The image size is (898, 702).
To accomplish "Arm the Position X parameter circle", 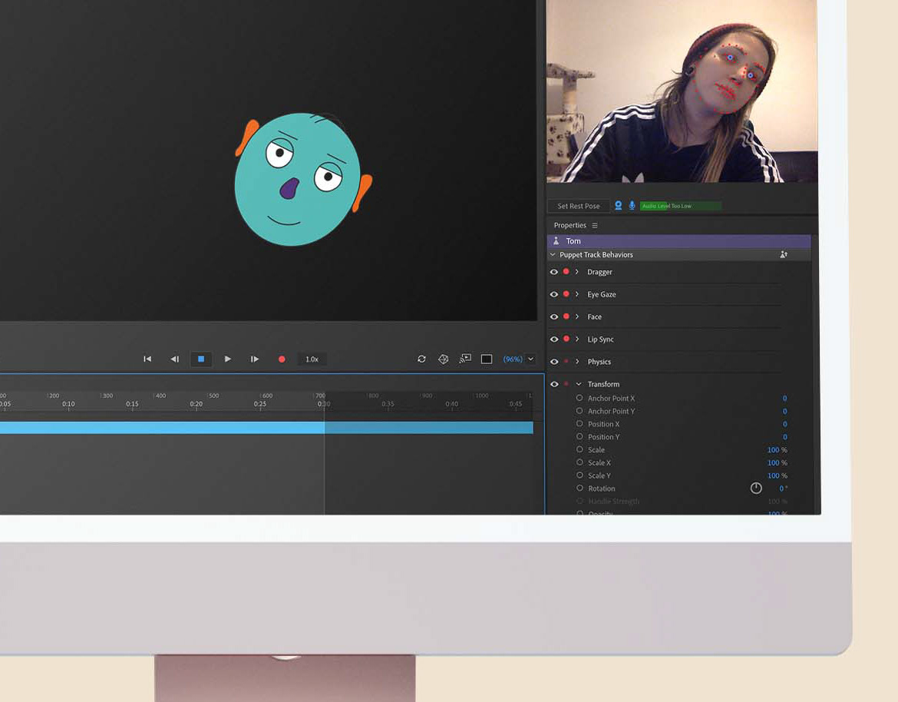I will (x=579, y=423).
